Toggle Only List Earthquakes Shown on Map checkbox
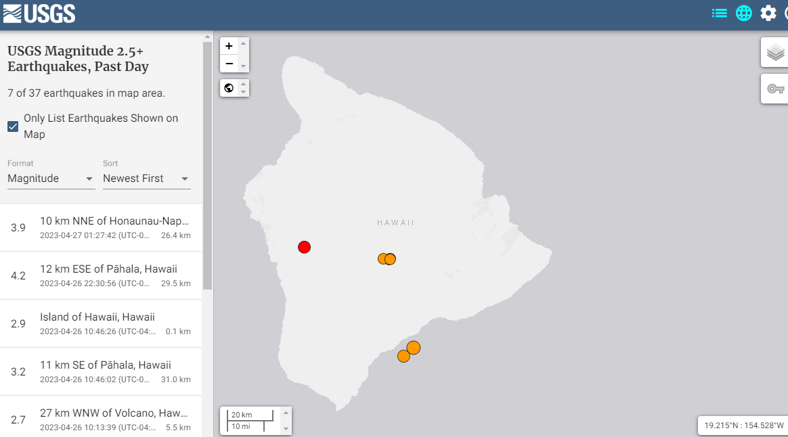 [13, 127]
